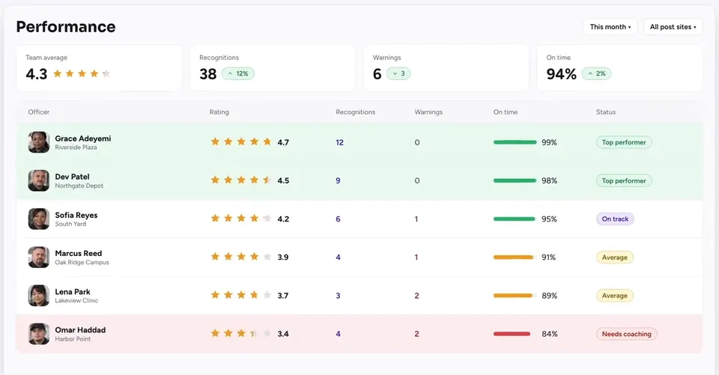The image size is (719, 375).
Task: Click Sofia Reyes's 4.2 star rating
Action: point(240,219)
